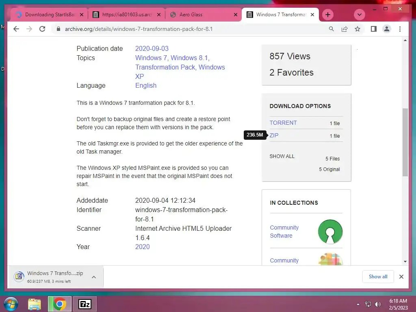Close the Windows 7 Transformation tab
Viewport: 416px width, 312px height.
click(x=312, y=15)
